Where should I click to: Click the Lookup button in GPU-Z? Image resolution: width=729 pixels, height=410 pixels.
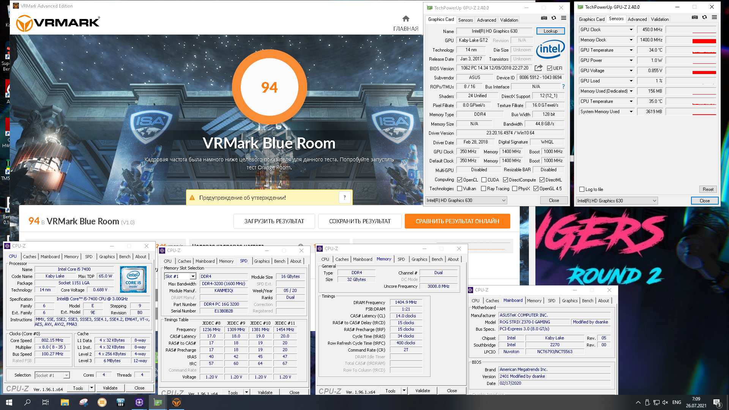551,31
